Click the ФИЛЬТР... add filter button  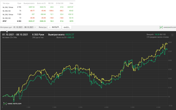point(55,27)
